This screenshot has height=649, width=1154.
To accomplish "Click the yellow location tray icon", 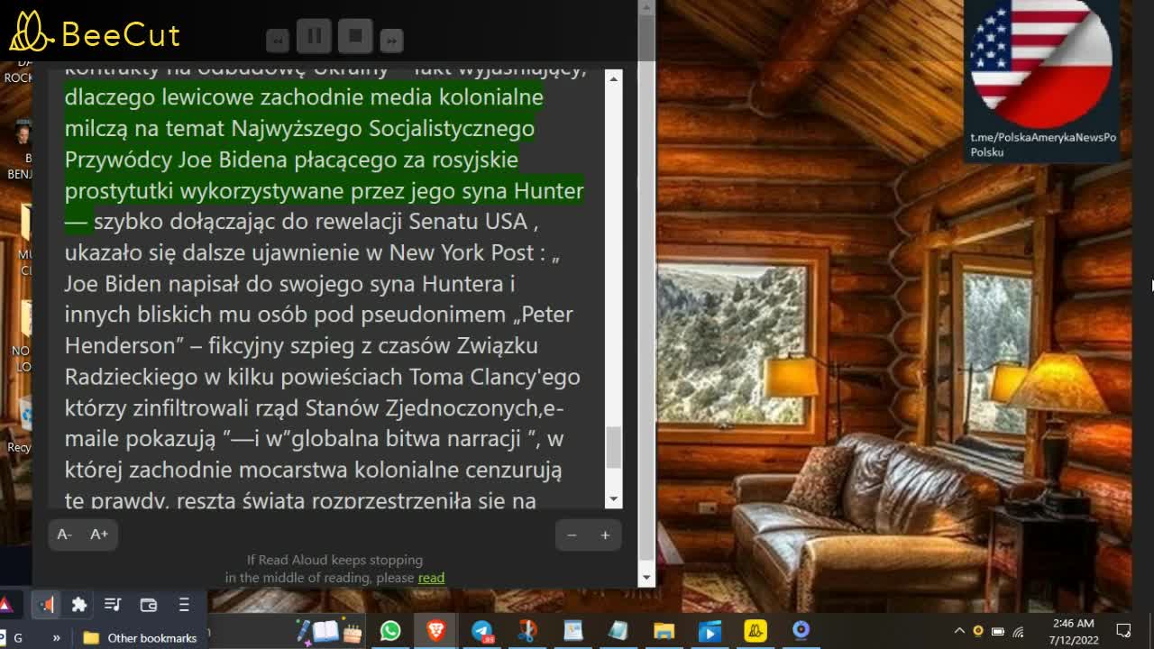I will [x=978, y=631].
